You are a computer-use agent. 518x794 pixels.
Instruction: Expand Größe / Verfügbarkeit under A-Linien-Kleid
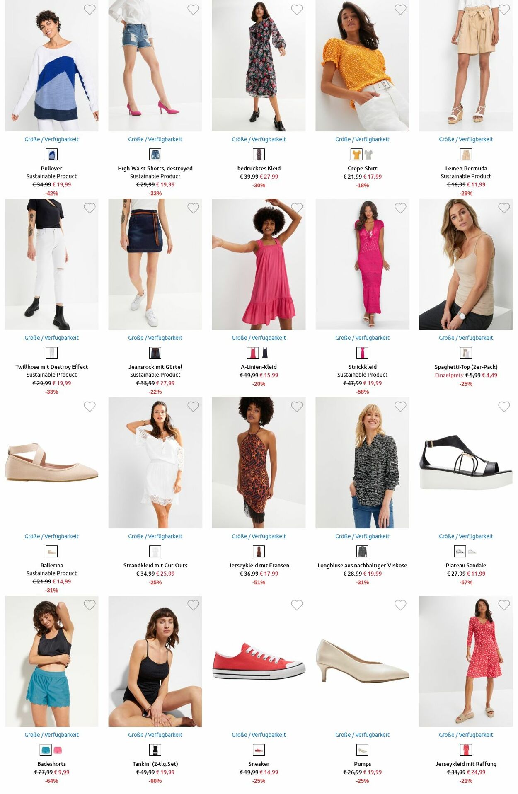click(x=259, y=338)
